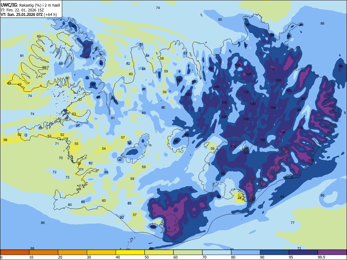Click the bright yellow 40–50 legend swatch

pyautogui.click(x=130, y=252)
